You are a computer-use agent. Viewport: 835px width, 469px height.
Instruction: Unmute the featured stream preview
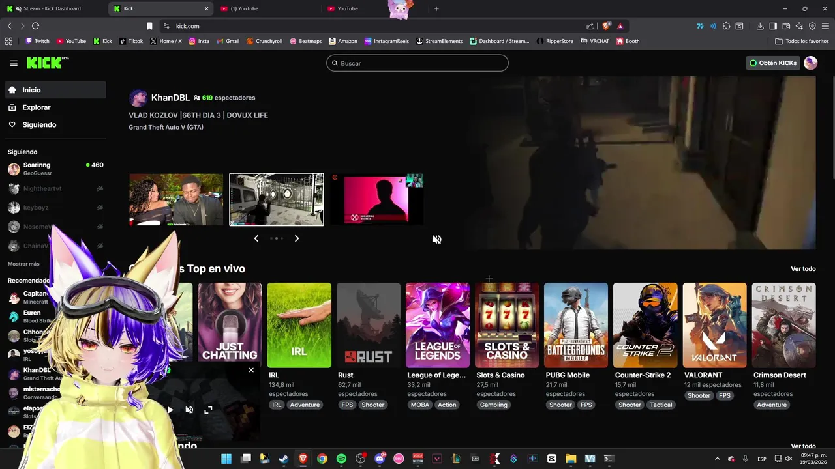[x=437, y=239]
